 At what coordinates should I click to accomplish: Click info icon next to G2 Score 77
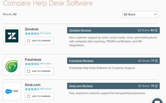click(x=156, y=61)
